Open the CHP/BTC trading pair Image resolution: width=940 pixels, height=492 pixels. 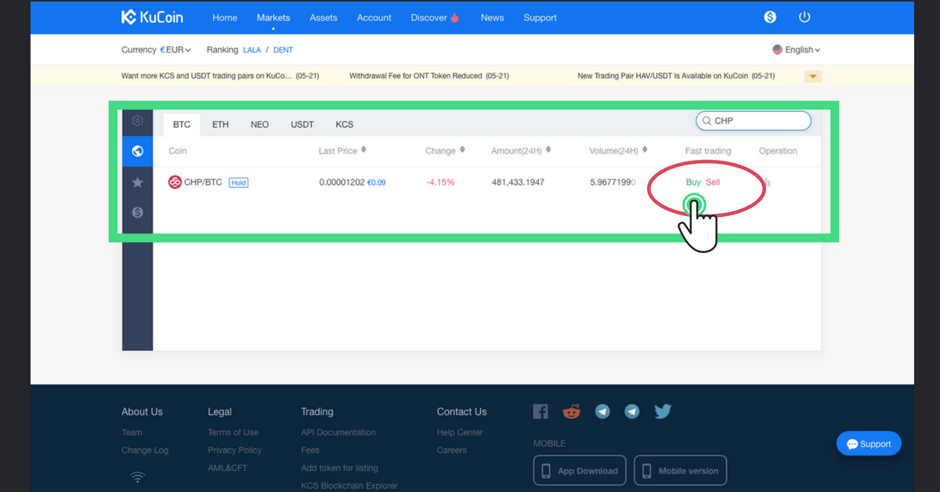(203, 183)
